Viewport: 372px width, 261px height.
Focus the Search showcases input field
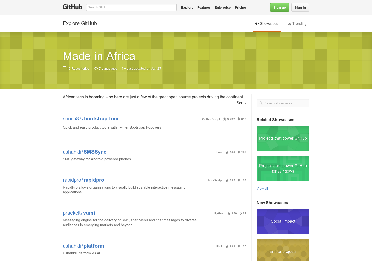[283, 103]
